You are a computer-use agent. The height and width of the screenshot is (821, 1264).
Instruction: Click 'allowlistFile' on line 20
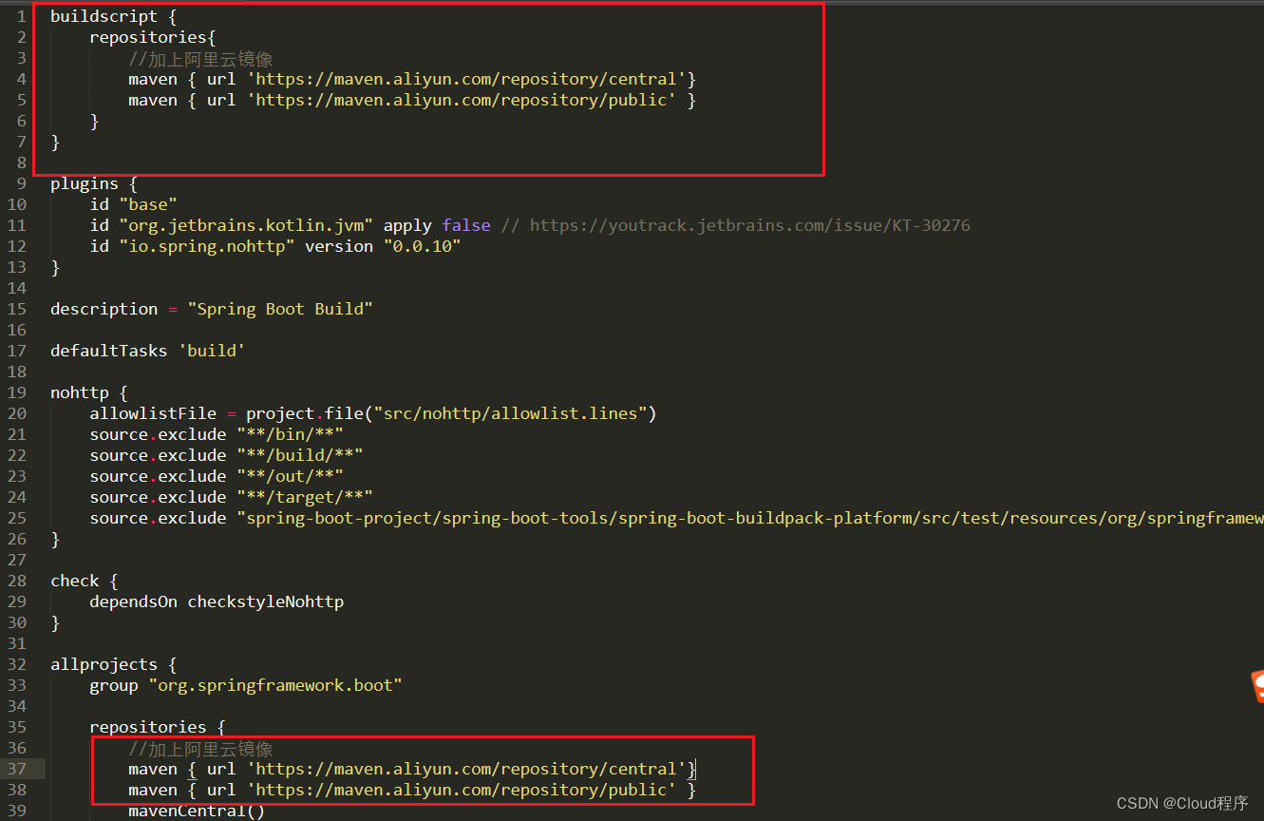[x=153, y=413]
